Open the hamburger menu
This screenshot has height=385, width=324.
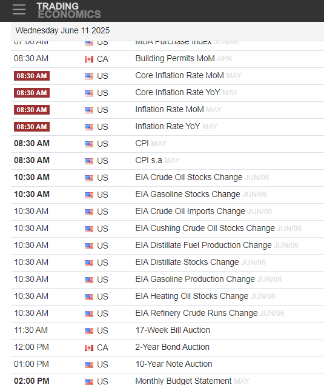pyautogui.click(x=19, y=10)
